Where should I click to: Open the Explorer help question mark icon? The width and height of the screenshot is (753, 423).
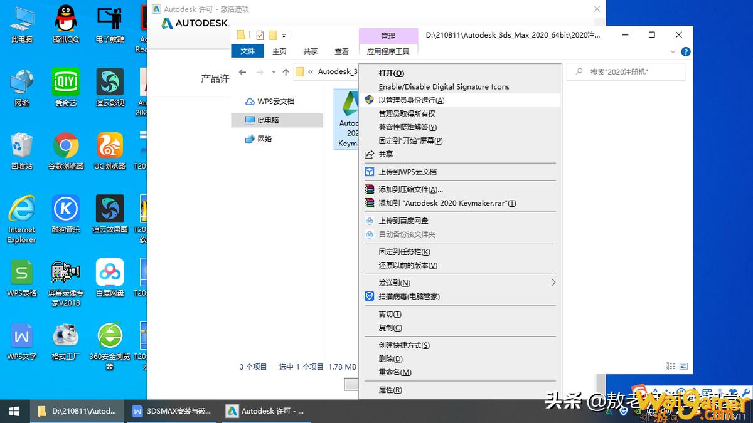point(686,52)
